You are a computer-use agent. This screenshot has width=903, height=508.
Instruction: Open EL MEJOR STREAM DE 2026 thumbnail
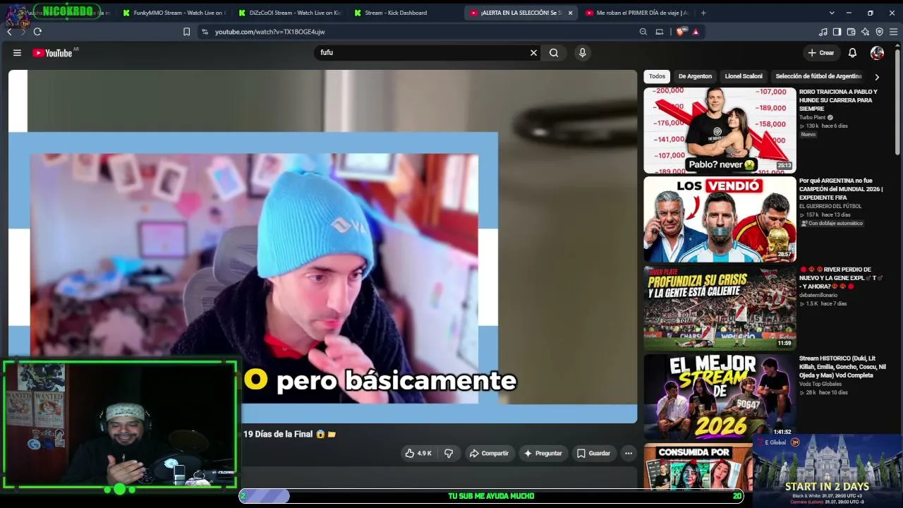720,397
